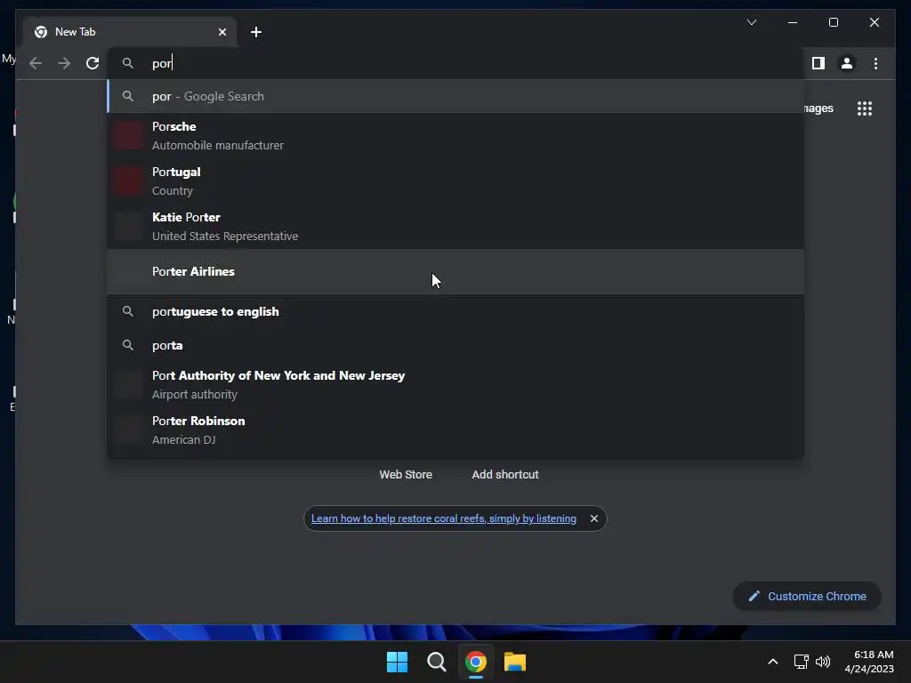The height and width of the screenshot is (683, 911).
Task: Close the New Tab tab
Action: [x=222, y=32]
